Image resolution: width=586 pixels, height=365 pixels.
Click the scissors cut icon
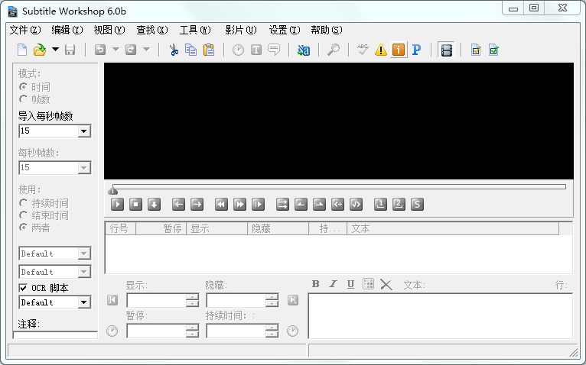click(174, 50)
